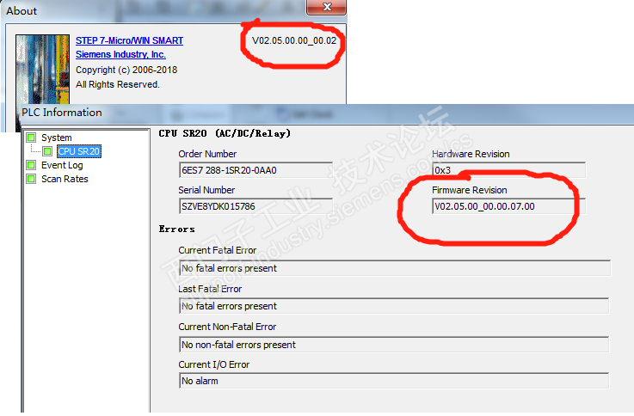Click the Hardware Revision field showing 0x3
This screenshot has height=416, width=634.
coord(508,170)
